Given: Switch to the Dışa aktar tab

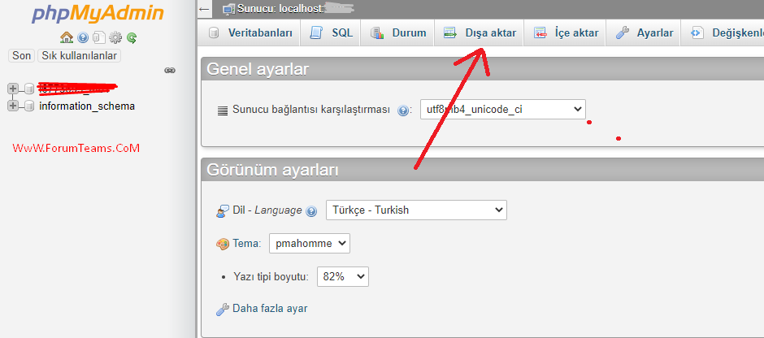Looking at the screenshot, I should point(480,33).
